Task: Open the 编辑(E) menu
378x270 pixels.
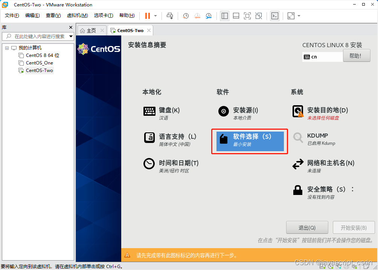Action: [x=32, y=15]
